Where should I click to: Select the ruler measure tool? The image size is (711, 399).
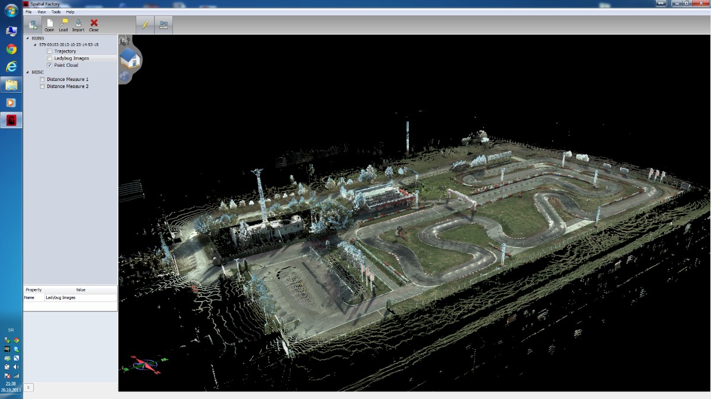pyautogui.click(x=164, y=25)
